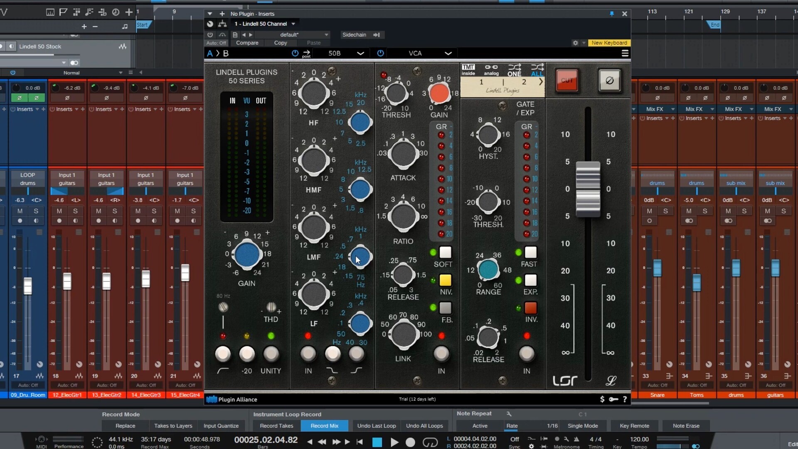Click the Plugin Alliance dollar sign icon
The width and height of the screenshot is (798, 449).
point(602,399)
